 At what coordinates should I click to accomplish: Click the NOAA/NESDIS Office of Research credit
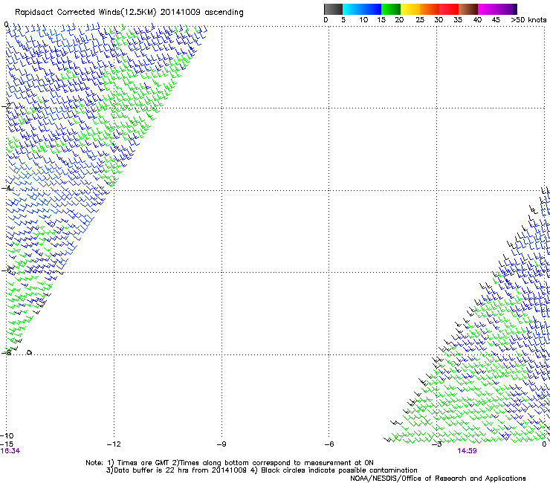coord(438,479)
